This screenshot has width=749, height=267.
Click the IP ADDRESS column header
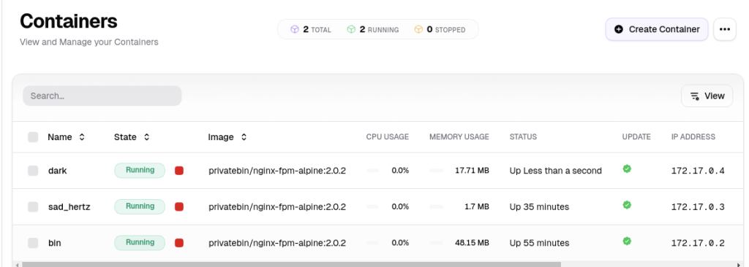click(693, 137)
